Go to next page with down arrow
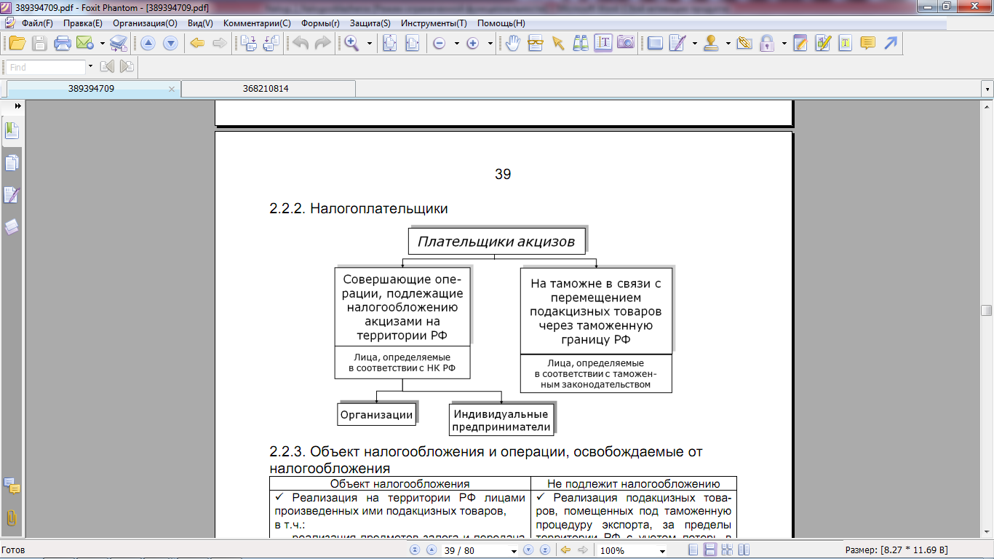 click(170, 43)
